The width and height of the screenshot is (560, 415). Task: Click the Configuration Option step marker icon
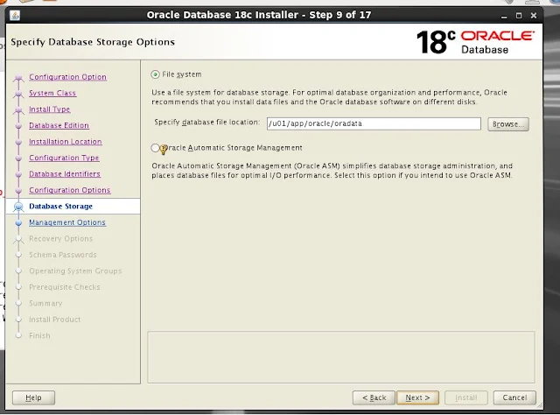(18, 78)
